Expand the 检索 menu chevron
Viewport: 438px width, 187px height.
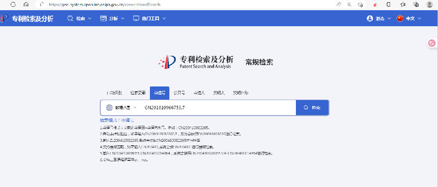point(90,18)
